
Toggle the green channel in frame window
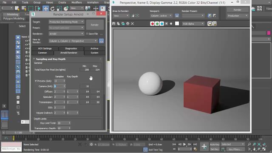157,24
